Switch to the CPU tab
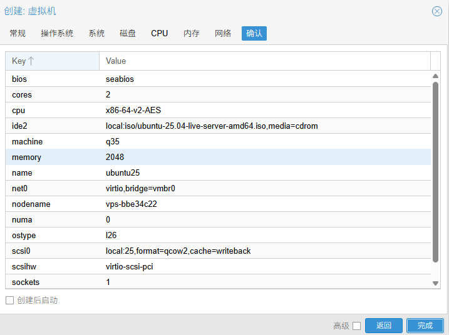449x335 pixels. click(160, 33)
